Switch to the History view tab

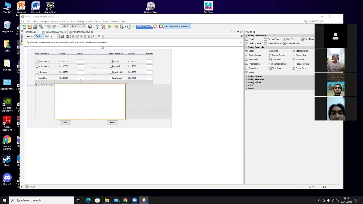click(48, 36)
